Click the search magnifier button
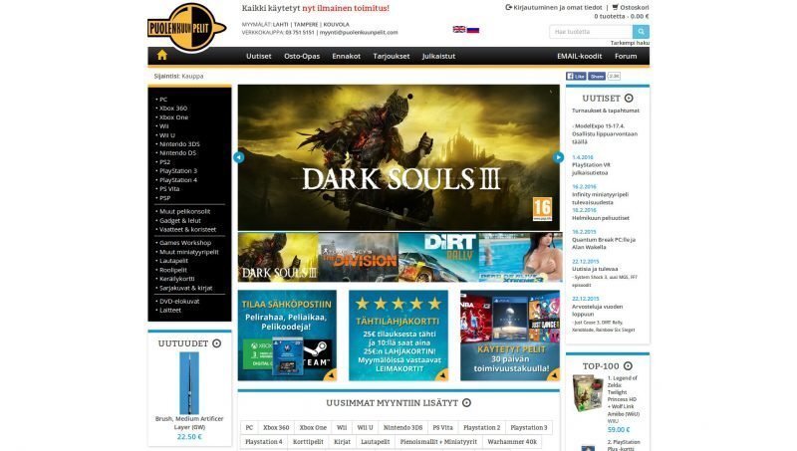The image size is (797, 451). pos(641,32)
